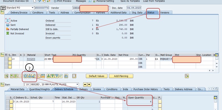Switch to the Texts header tab

pyautogui.click(x=52, y=12)
